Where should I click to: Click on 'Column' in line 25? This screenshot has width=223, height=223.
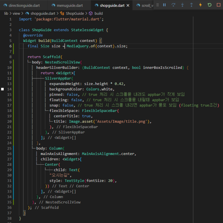tap(56, 148)
